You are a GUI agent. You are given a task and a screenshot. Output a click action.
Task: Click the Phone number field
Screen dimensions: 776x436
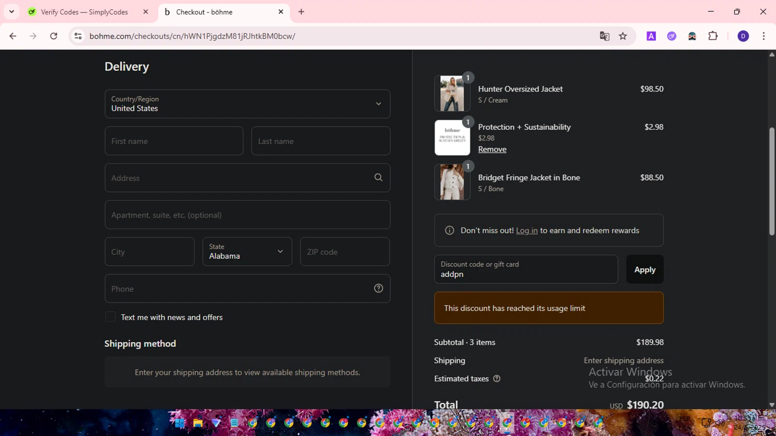(247, 289)
